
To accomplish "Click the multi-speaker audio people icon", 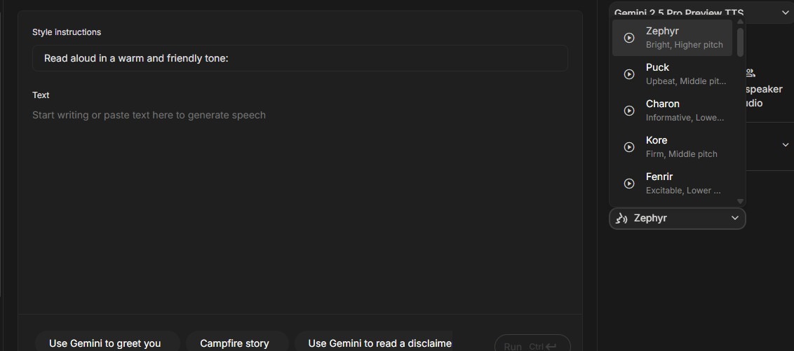I will (x=751, y=74).
